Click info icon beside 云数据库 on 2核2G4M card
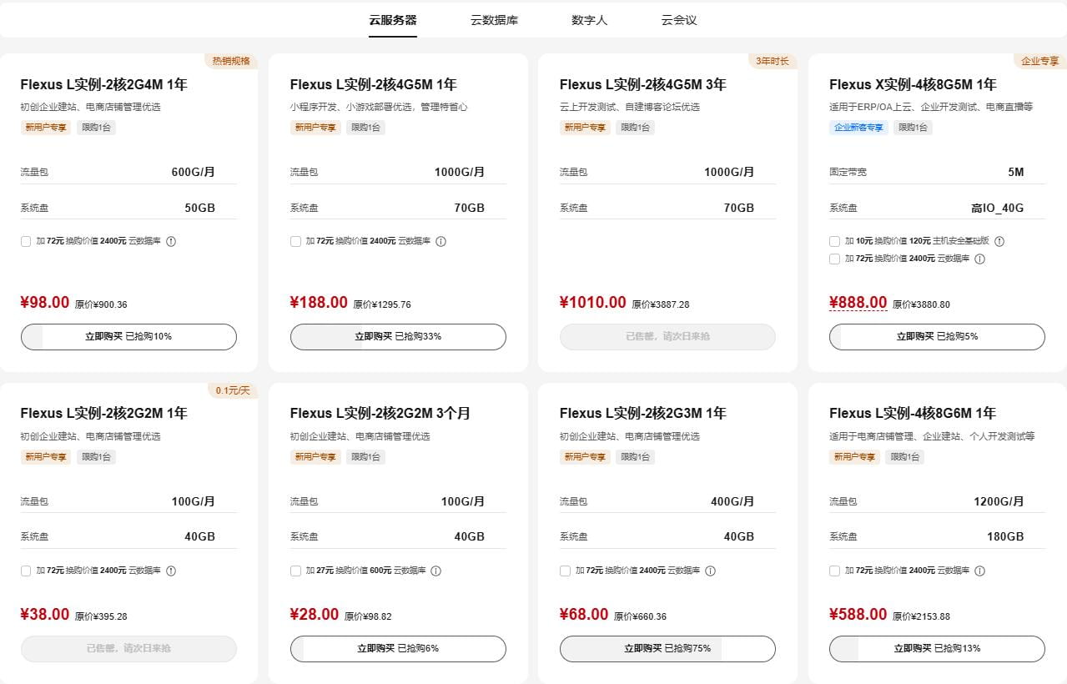The image size is (1067, 684). pos(170,241)
